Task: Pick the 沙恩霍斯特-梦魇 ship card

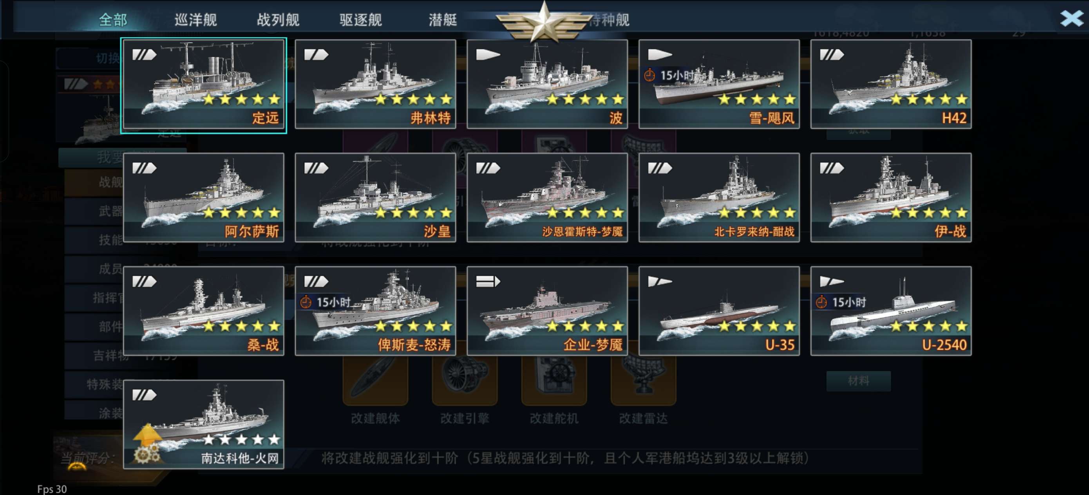Action: click(546, 197)
